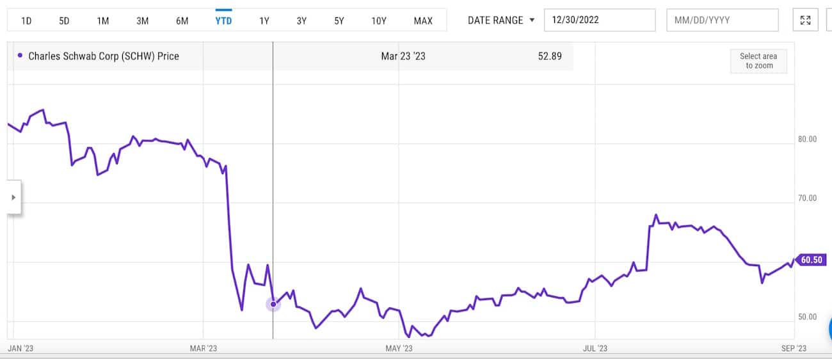Viewport: 832px width, 359px height.
Task: Select the 1D time range tab
Action: tap(26, 20)
